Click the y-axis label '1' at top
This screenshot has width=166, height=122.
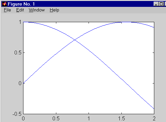tap(20, 22)
